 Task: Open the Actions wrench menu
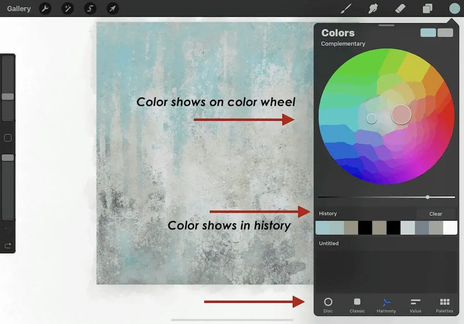pos(45,9)
